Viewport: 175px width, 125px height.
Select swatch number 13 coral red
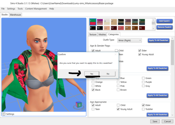click(121, 28)
